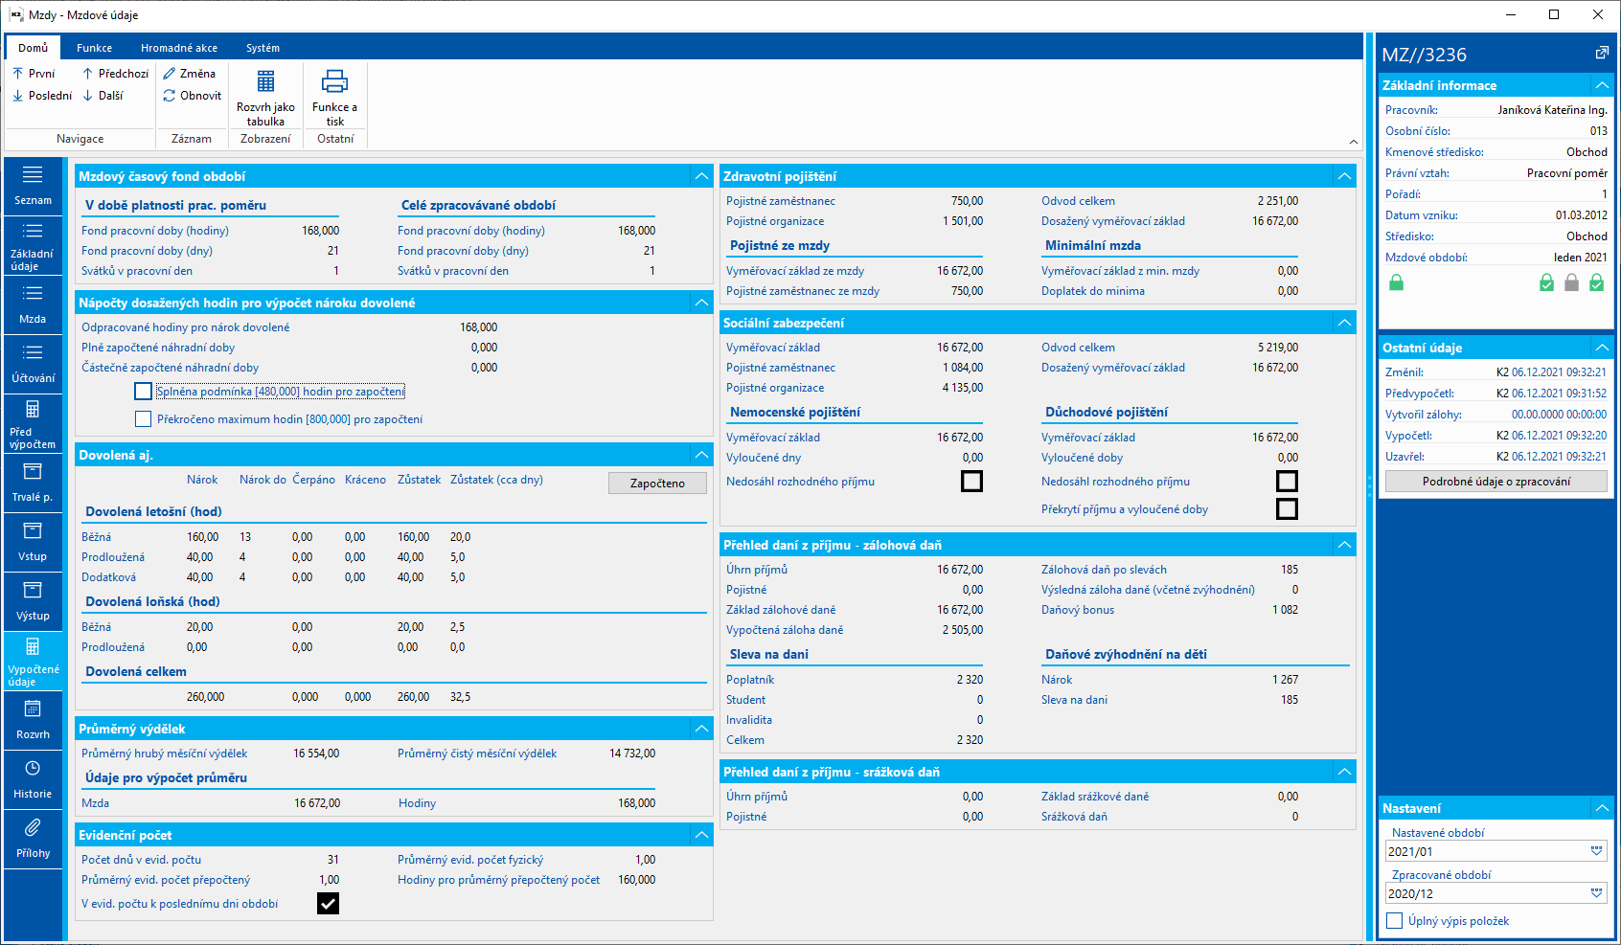
Task: Collapse the Sociální zabezpečení section
Action: tap(1344, 323)
